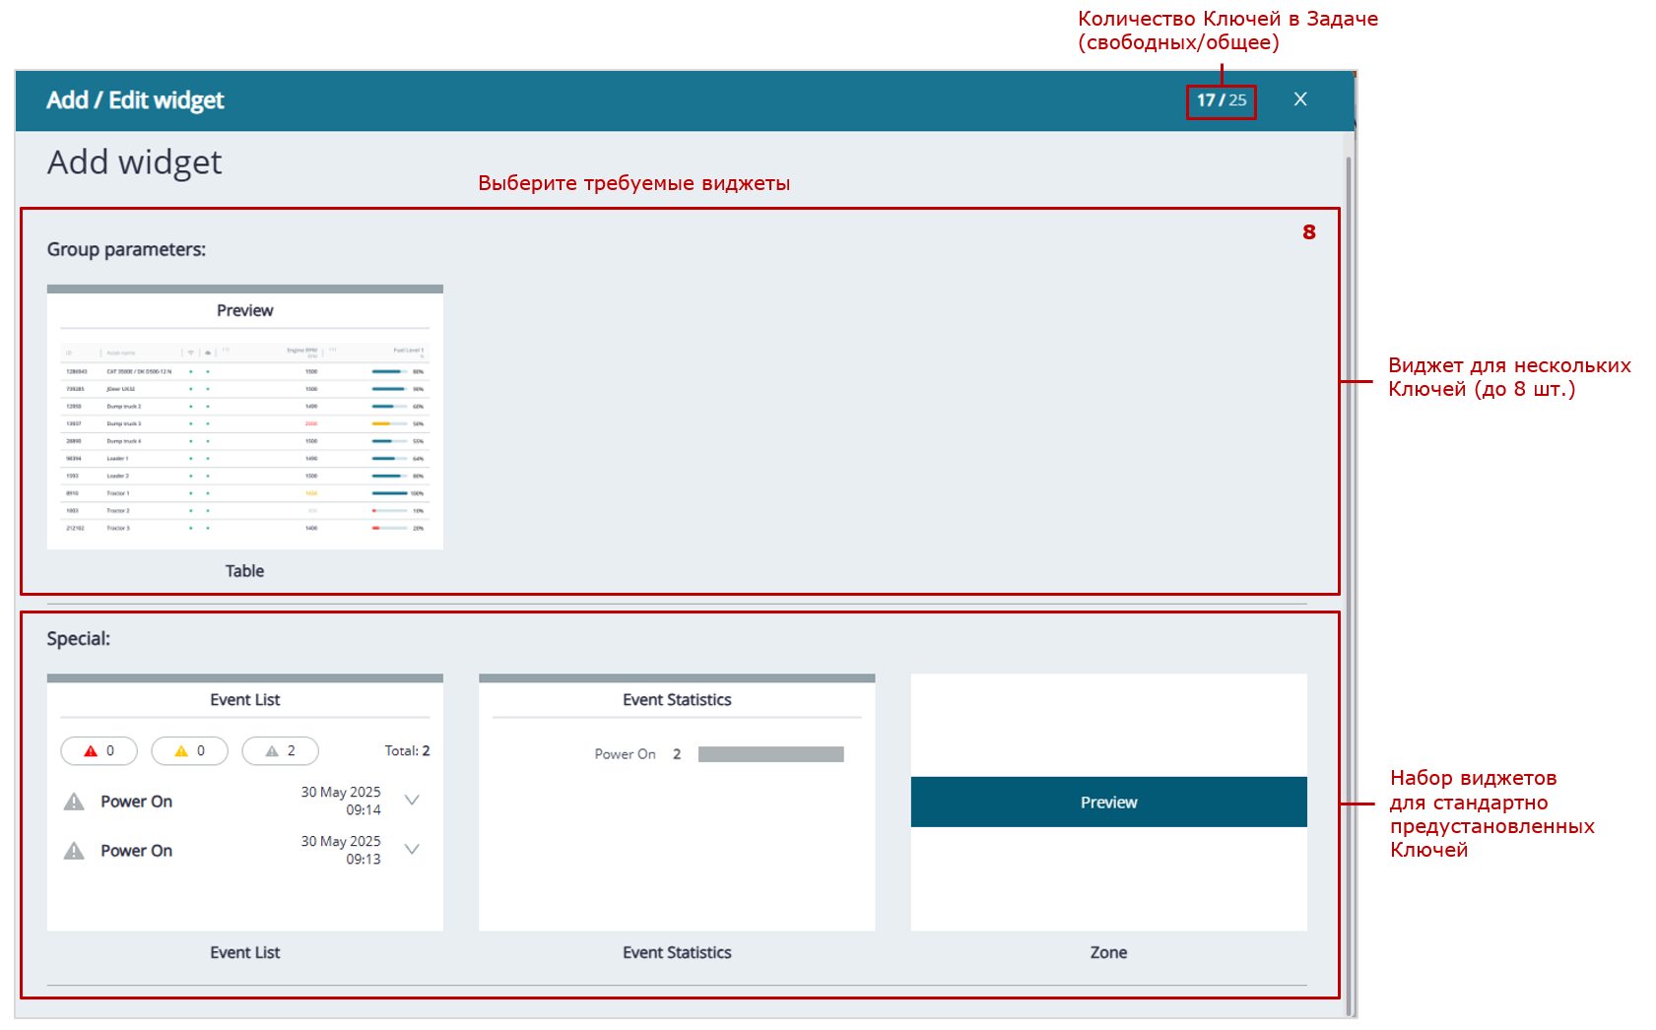Close the Add / Edit widget dialog

pos(1300,99)
